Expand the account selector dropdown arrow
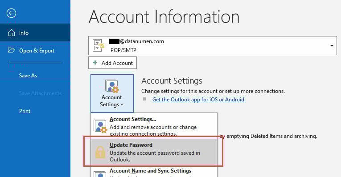This screenshot has width=341, height=177. [x=332, y=46]
